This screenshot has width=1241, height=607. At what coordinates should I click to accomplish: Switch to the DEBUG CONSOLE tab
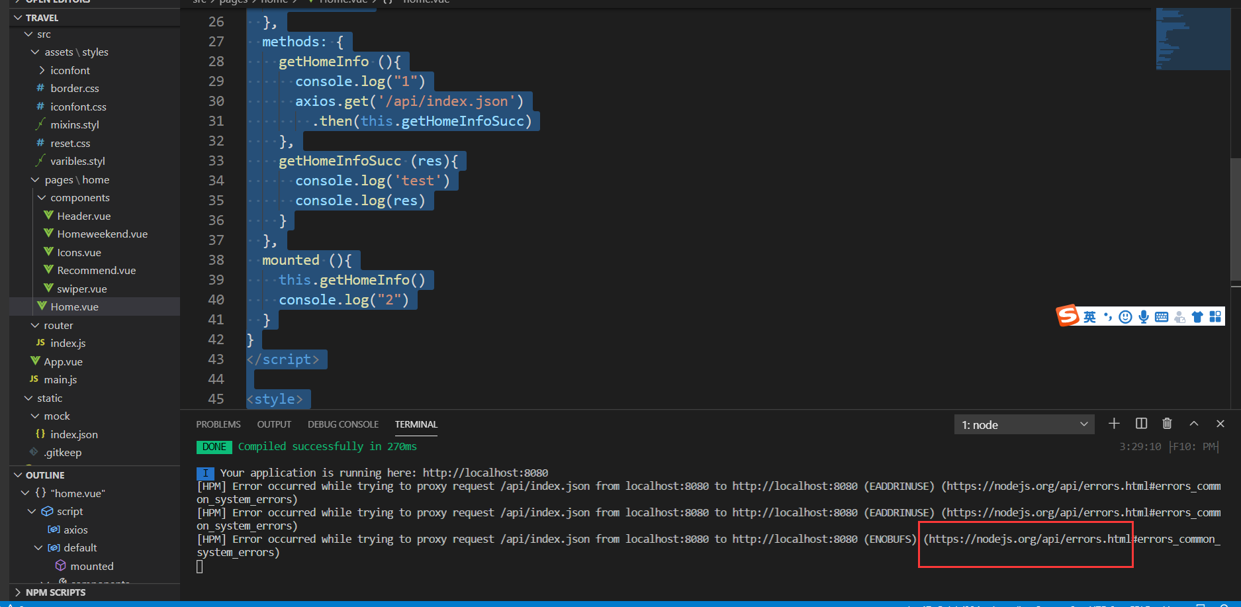[x=343, y=424]
